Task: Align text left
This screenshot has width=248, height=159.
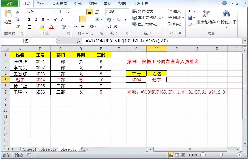Action: tap(76, 19)
